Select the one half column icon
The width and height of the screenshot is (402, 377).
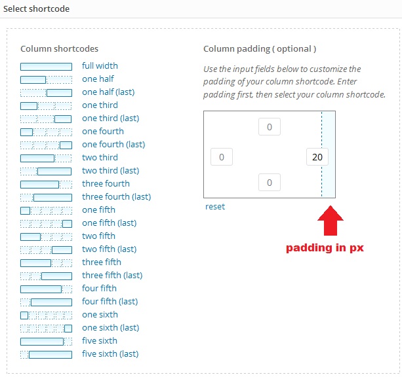coord(46,79)
